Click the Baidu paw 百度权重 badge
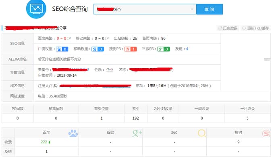 coord(62,49)
